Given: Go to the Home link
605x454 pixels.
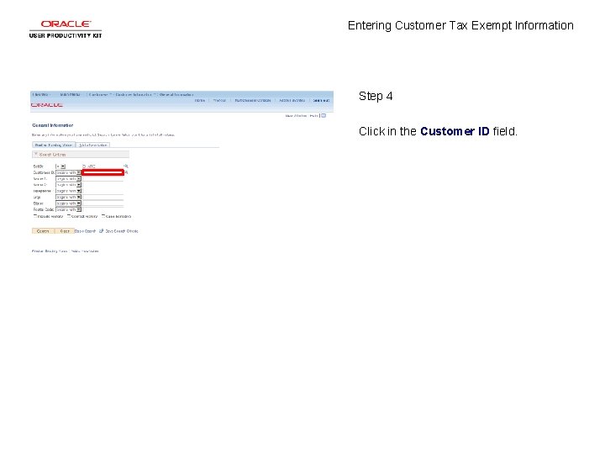Looking at the screenshot, I should click(x=199, y=100).
